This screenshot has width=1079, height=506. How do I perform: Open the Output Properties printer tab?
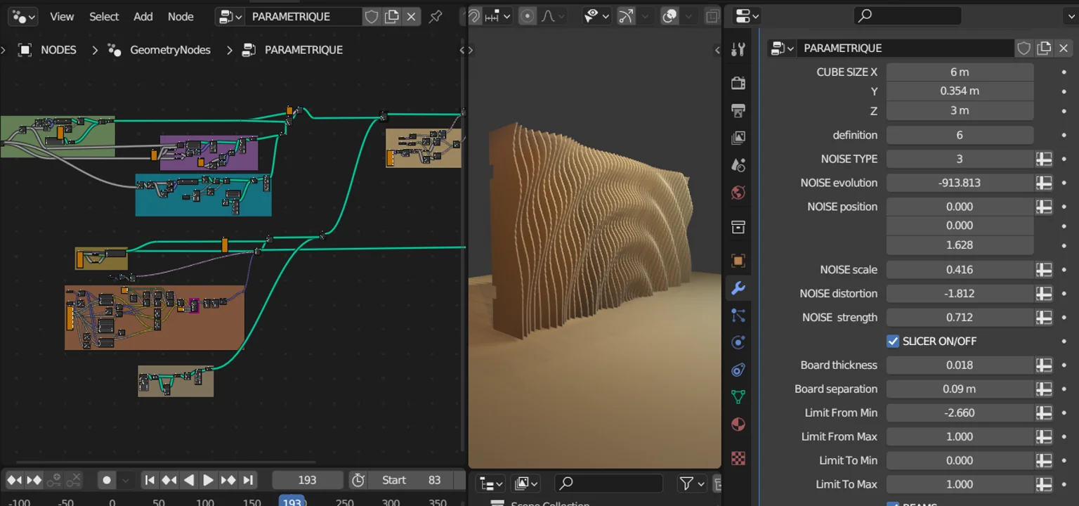[x=738, y=110]
